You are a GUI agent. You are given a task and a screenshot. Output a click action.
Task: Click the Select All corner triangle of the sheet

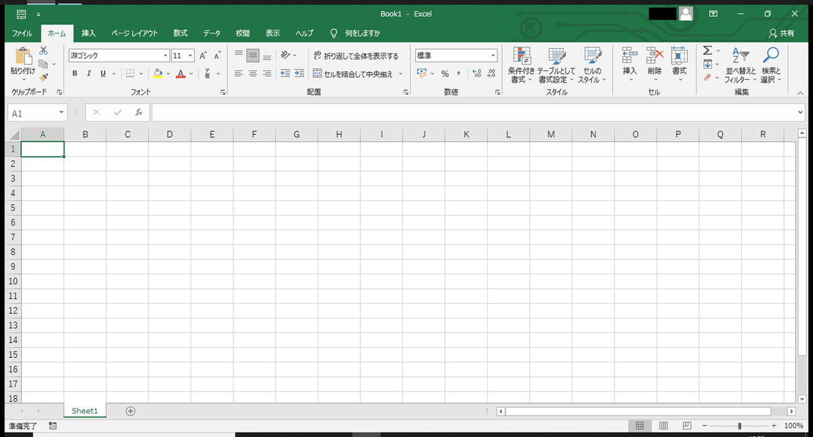(14, 135)
